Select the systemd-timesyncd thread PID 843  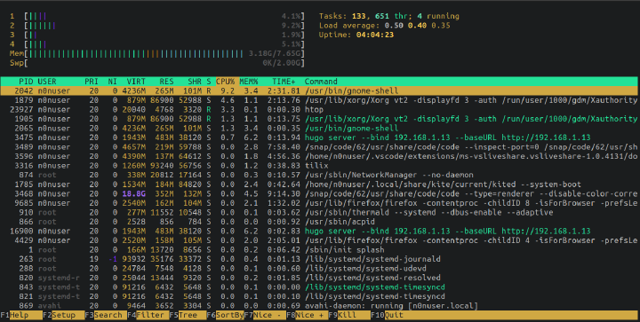tap(319, 287)
